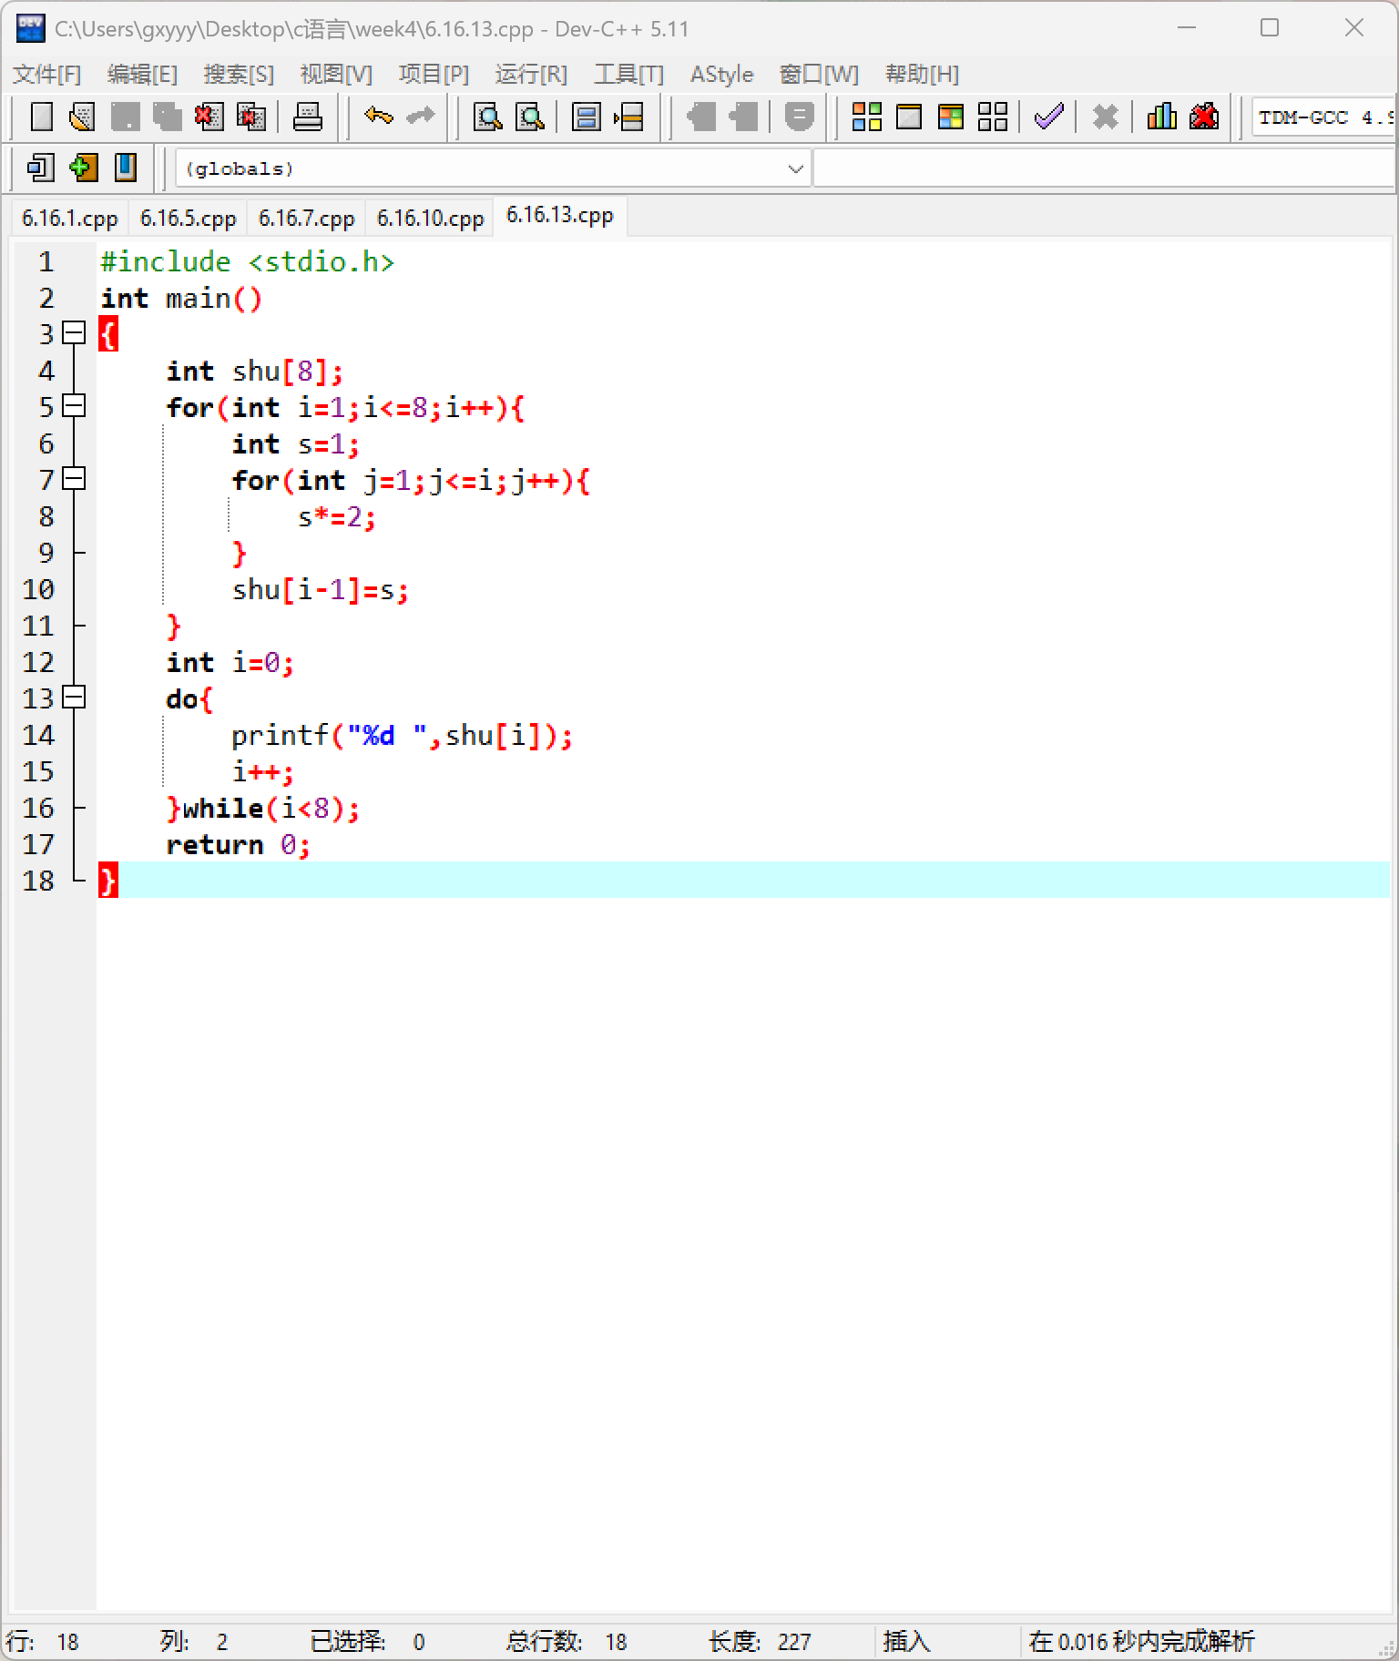Switch to the 6.16.1.cpp tab
Screen dimensions: 1399x1661
pos(70,219)
